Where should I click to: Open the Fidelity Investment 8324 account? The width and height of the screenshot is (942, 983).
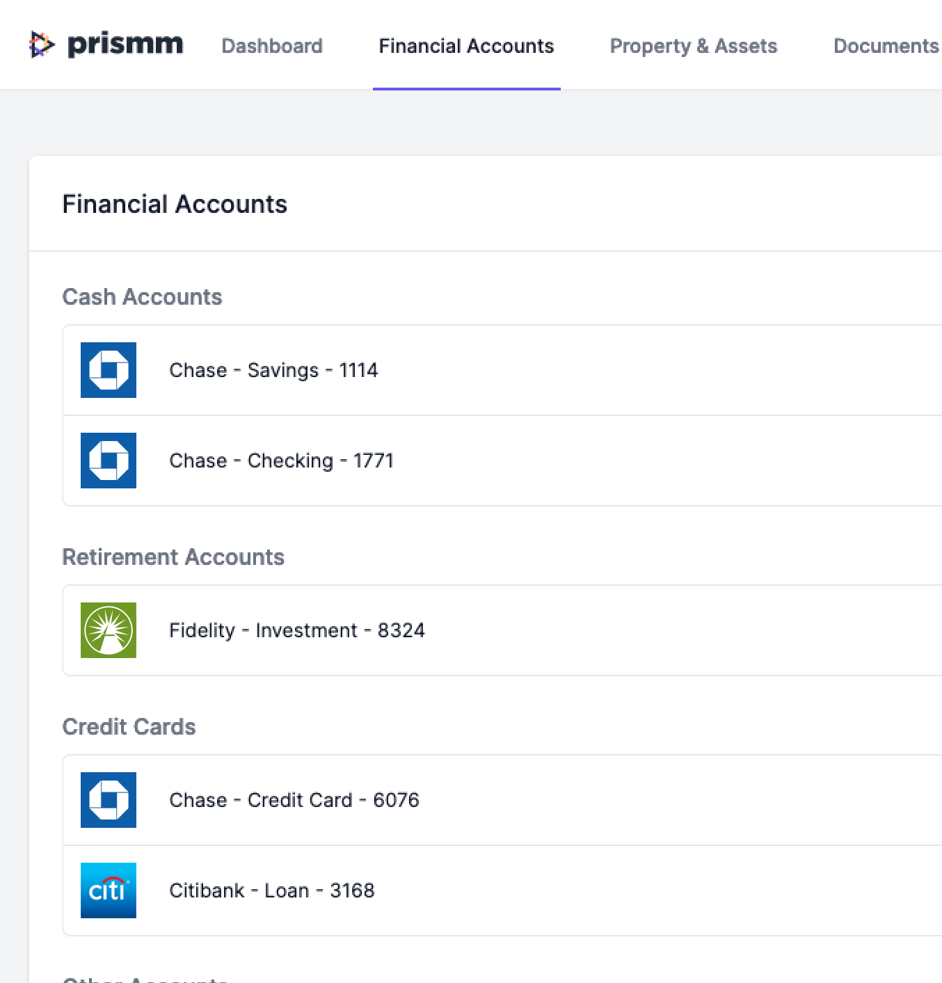297,630
